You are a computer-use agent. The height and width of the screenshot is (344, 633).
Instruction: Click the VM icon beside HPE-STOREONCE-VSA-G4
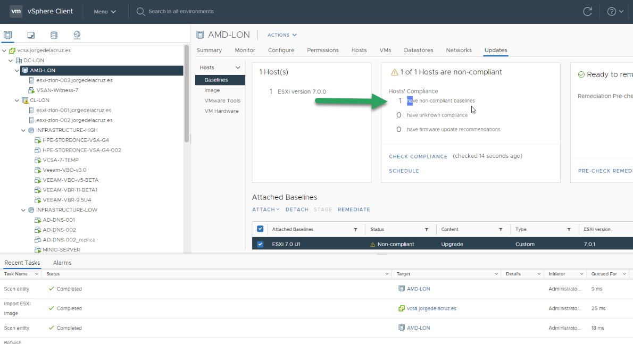pos(38,140)
